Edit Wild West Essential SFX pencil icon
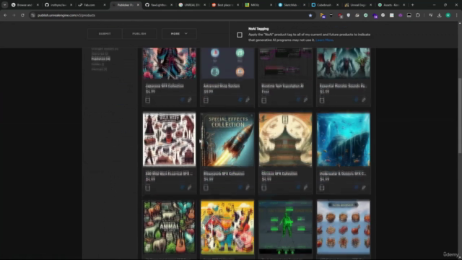Screen dimensions: 462x260 [189, 188]
